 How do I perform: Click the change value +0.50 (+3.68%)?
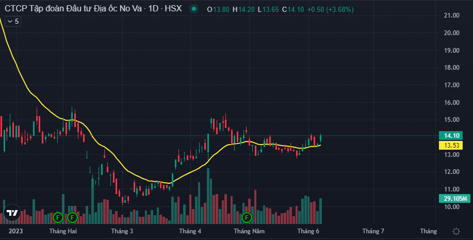click(330, 10)
